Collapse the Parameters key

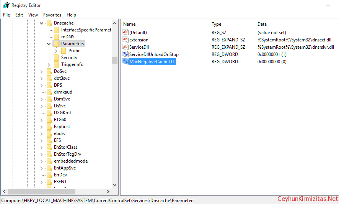[49, 44]
